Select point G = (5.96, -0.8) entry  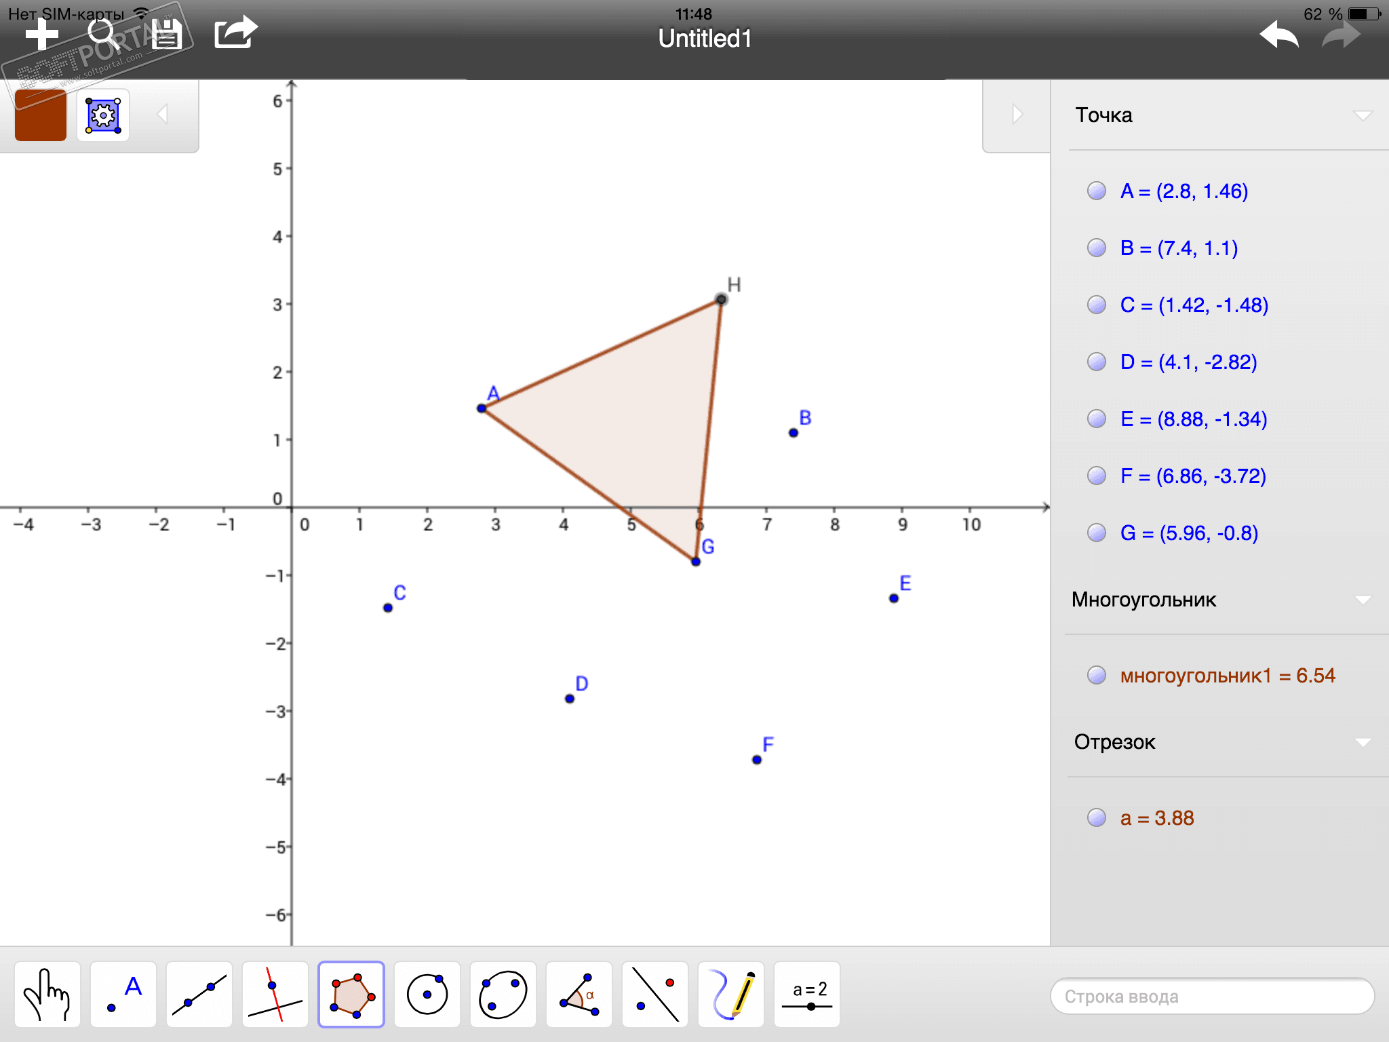(x=1189, y=533)
